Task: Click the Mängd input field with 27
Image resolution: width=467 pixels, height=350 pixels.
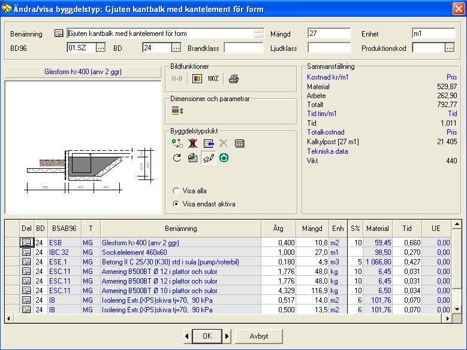Action: pos(329,34)
